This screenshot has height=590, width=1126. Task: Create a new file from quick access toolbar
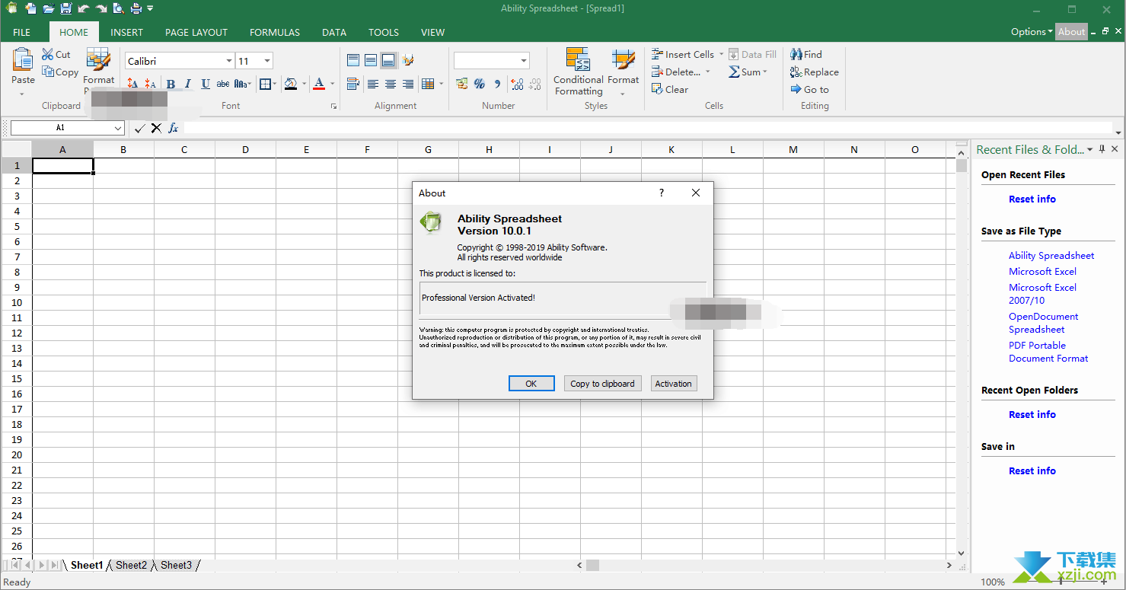click(30, 8)
